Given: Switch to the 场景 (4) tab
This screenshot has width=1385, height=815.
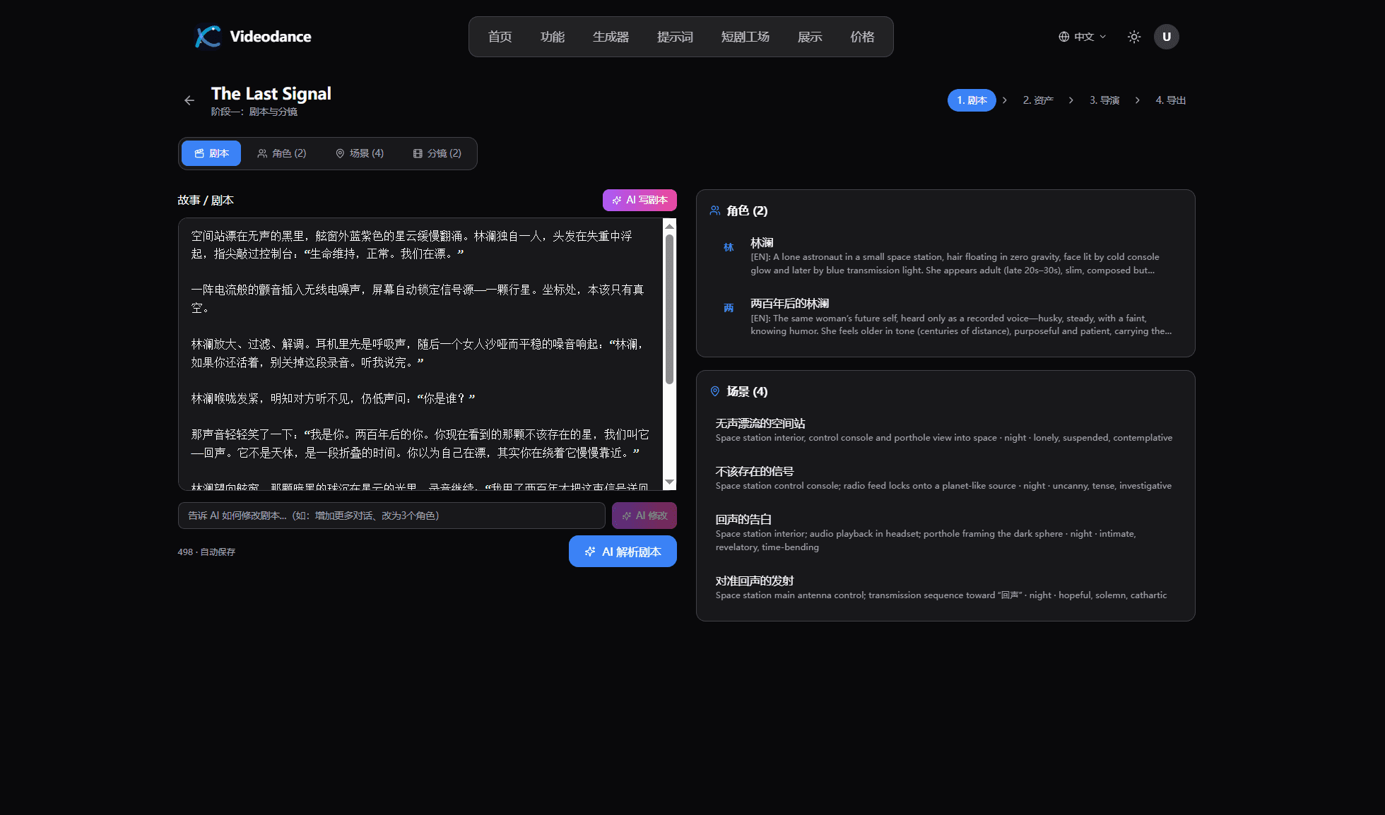Looking at the screenshot, I should [360, 153].
